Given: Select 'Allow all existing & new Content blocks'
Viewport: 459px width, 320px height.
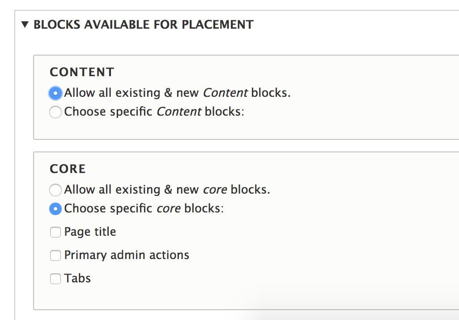Looking at the screenshot, I should tap(55, 93).
